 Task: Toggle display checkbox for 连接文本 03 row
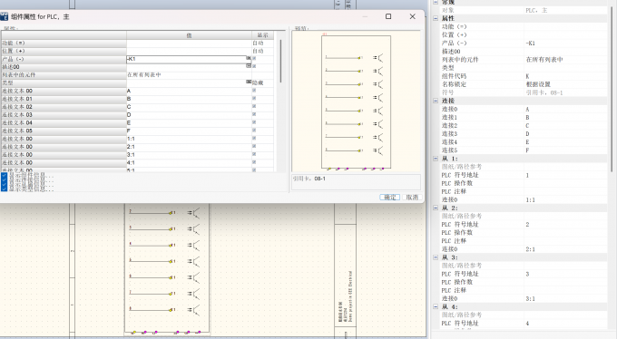point(254,114)
